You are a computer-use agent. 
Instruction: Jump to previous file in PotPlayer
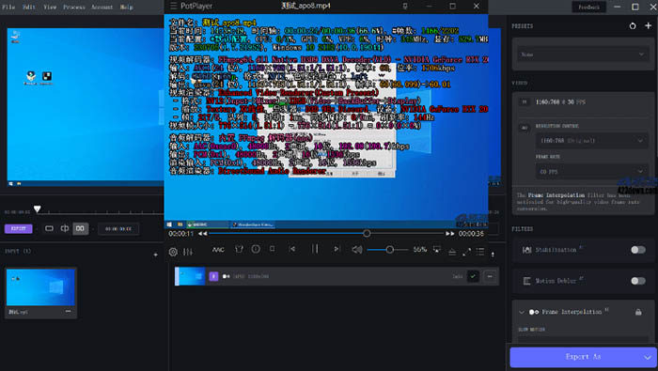click(292, 249)
